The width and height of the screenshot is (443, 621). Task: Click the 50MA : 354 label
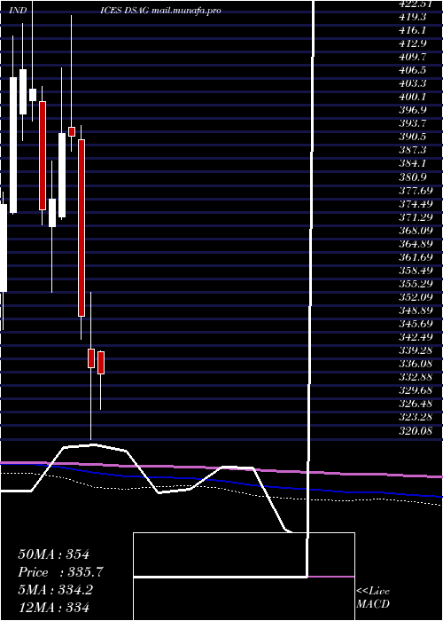click(54, 554)
